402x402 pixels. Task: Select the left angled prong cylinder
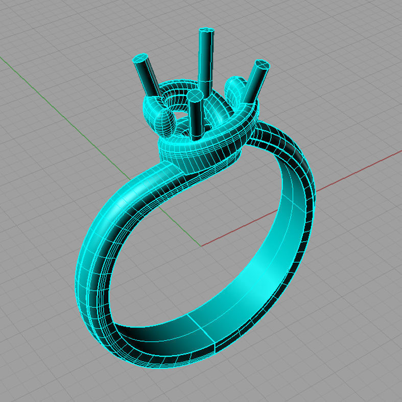click(x=147, y=76)
